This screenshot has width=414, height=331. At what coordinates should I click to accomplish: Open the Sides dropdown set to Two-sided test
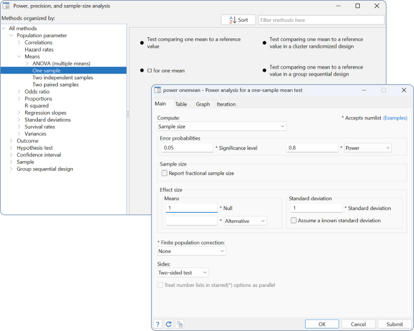coord(183,272)
